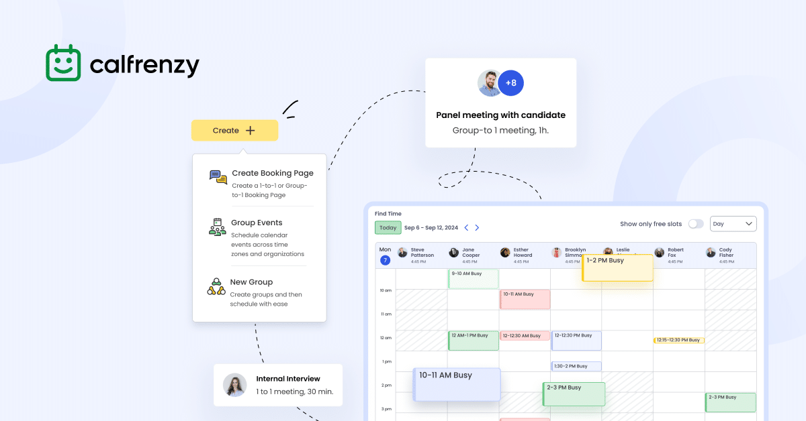Screen dimensions: 806x421
Task: Click New Group in the dropdown menu
Action: [x=251, y=282]
